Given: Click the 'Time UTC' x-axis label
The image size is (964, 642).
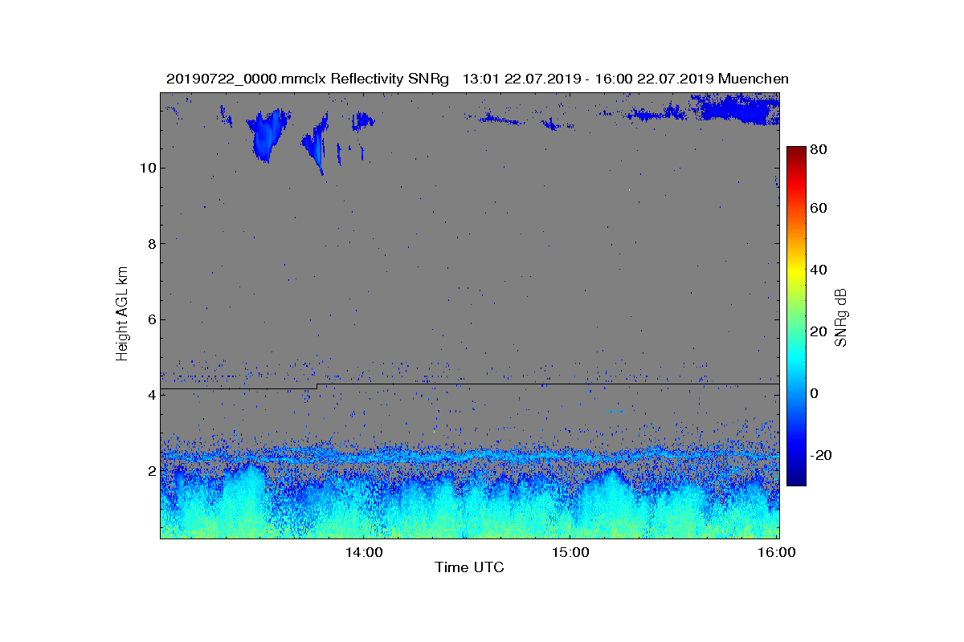Looking at the screenshot, I should tap(470, 567).
